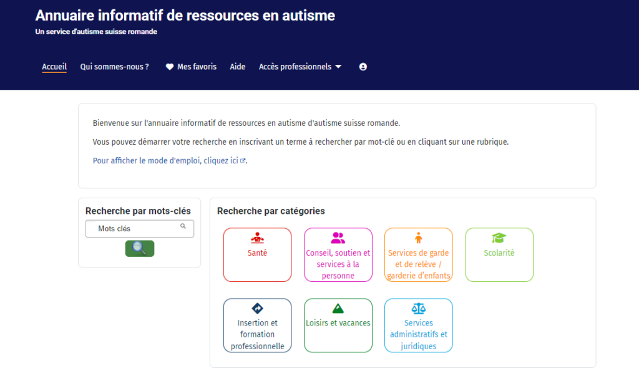Click the Services de garde child icon

418,238
